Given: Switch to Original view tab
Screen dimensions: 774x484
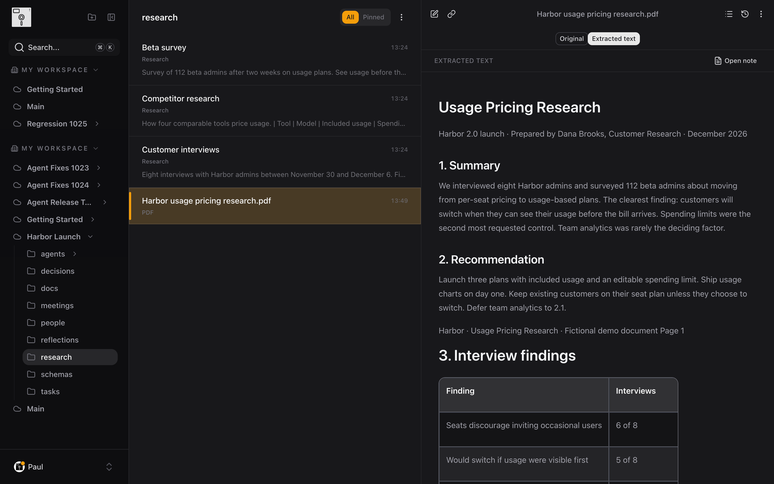Looking at the screenshot, I should point(572,39).
